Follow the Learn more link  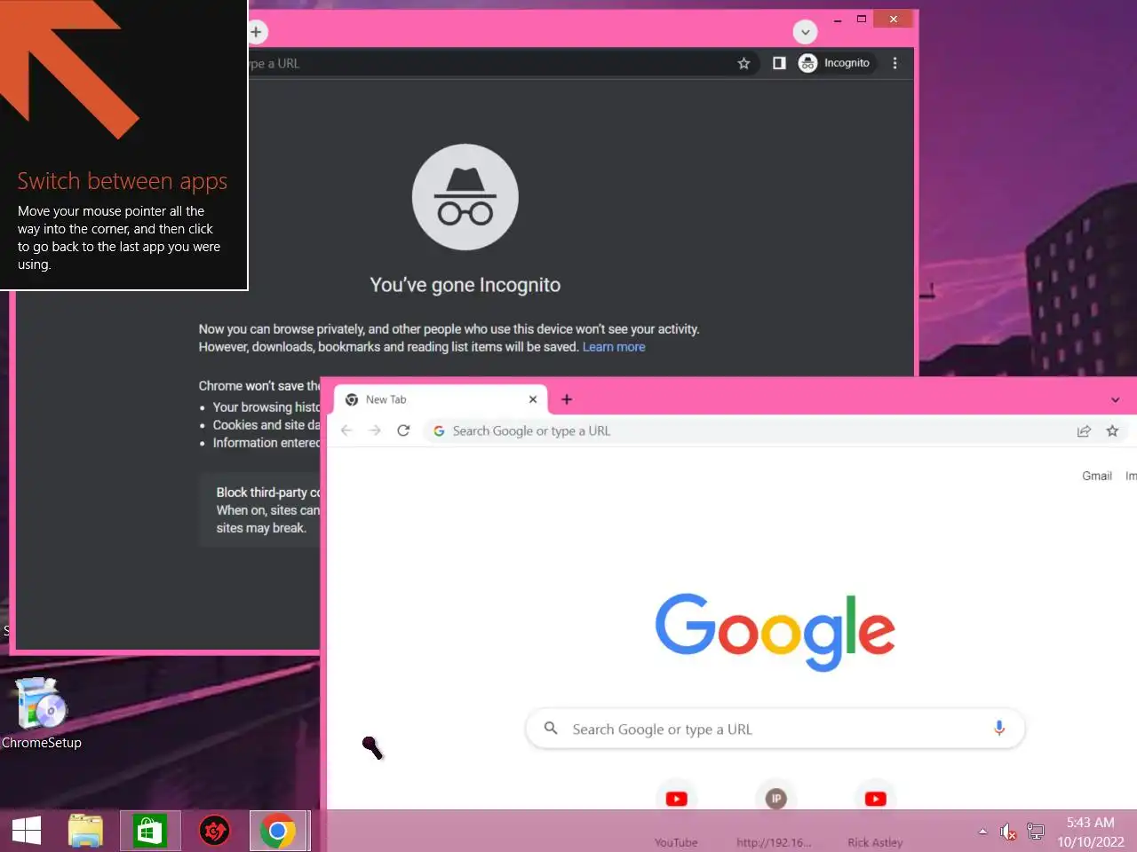614,347
